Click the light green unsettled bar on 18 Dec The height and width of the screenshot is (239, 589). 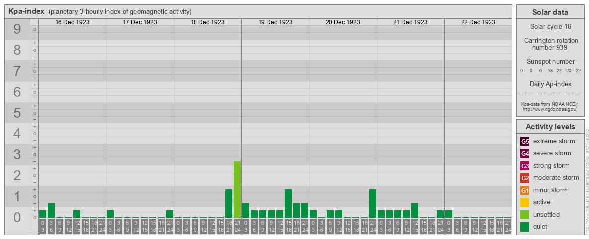[x=237, y=189]
